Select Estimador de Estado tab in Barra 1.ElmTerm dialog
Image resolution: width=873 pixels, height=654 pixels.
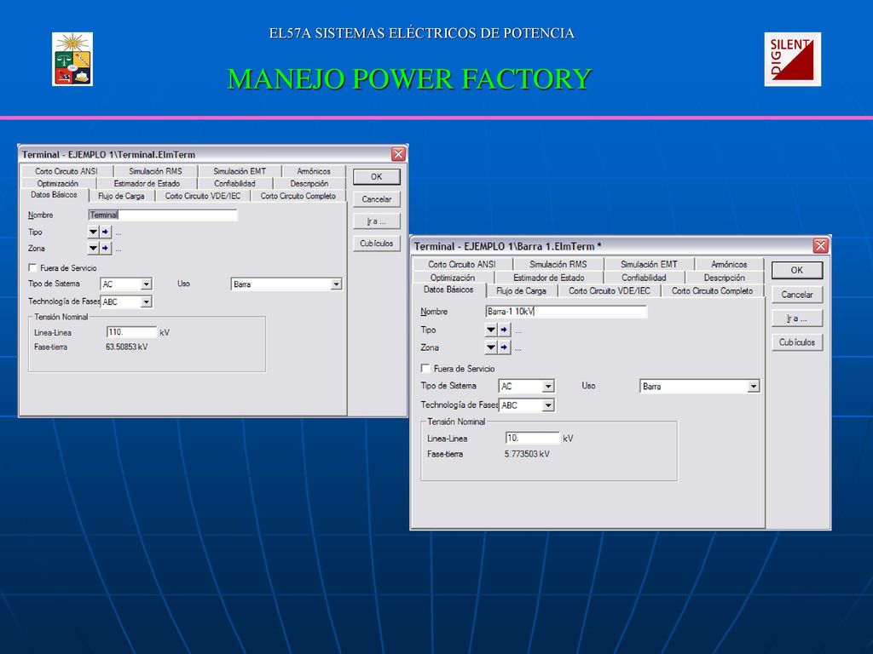click(548, 278)
